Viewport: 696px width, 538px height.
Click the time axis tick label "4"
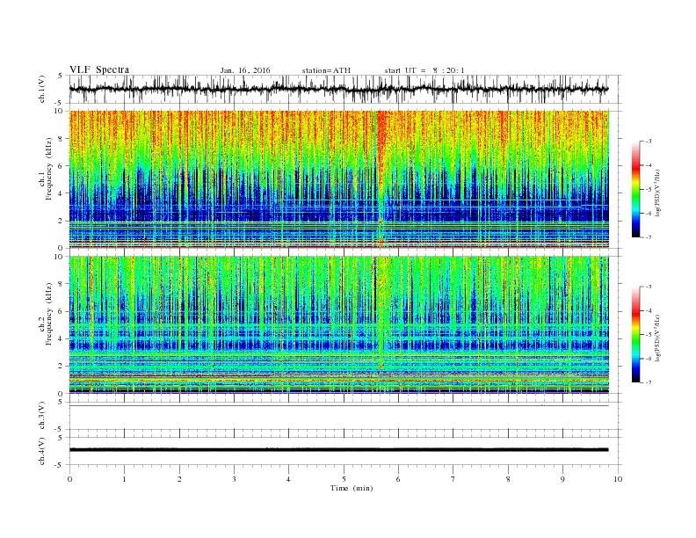click(x=288, y=479)
